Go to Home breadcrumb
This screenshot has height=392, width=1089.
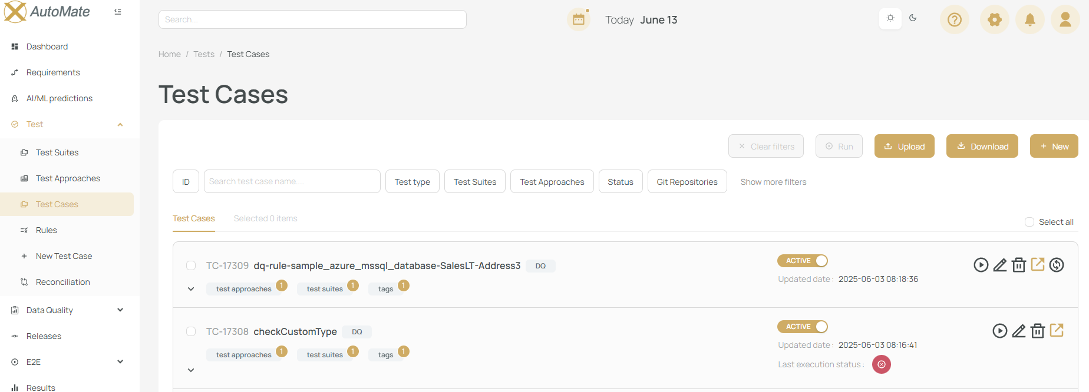click(x=170, y=54)
